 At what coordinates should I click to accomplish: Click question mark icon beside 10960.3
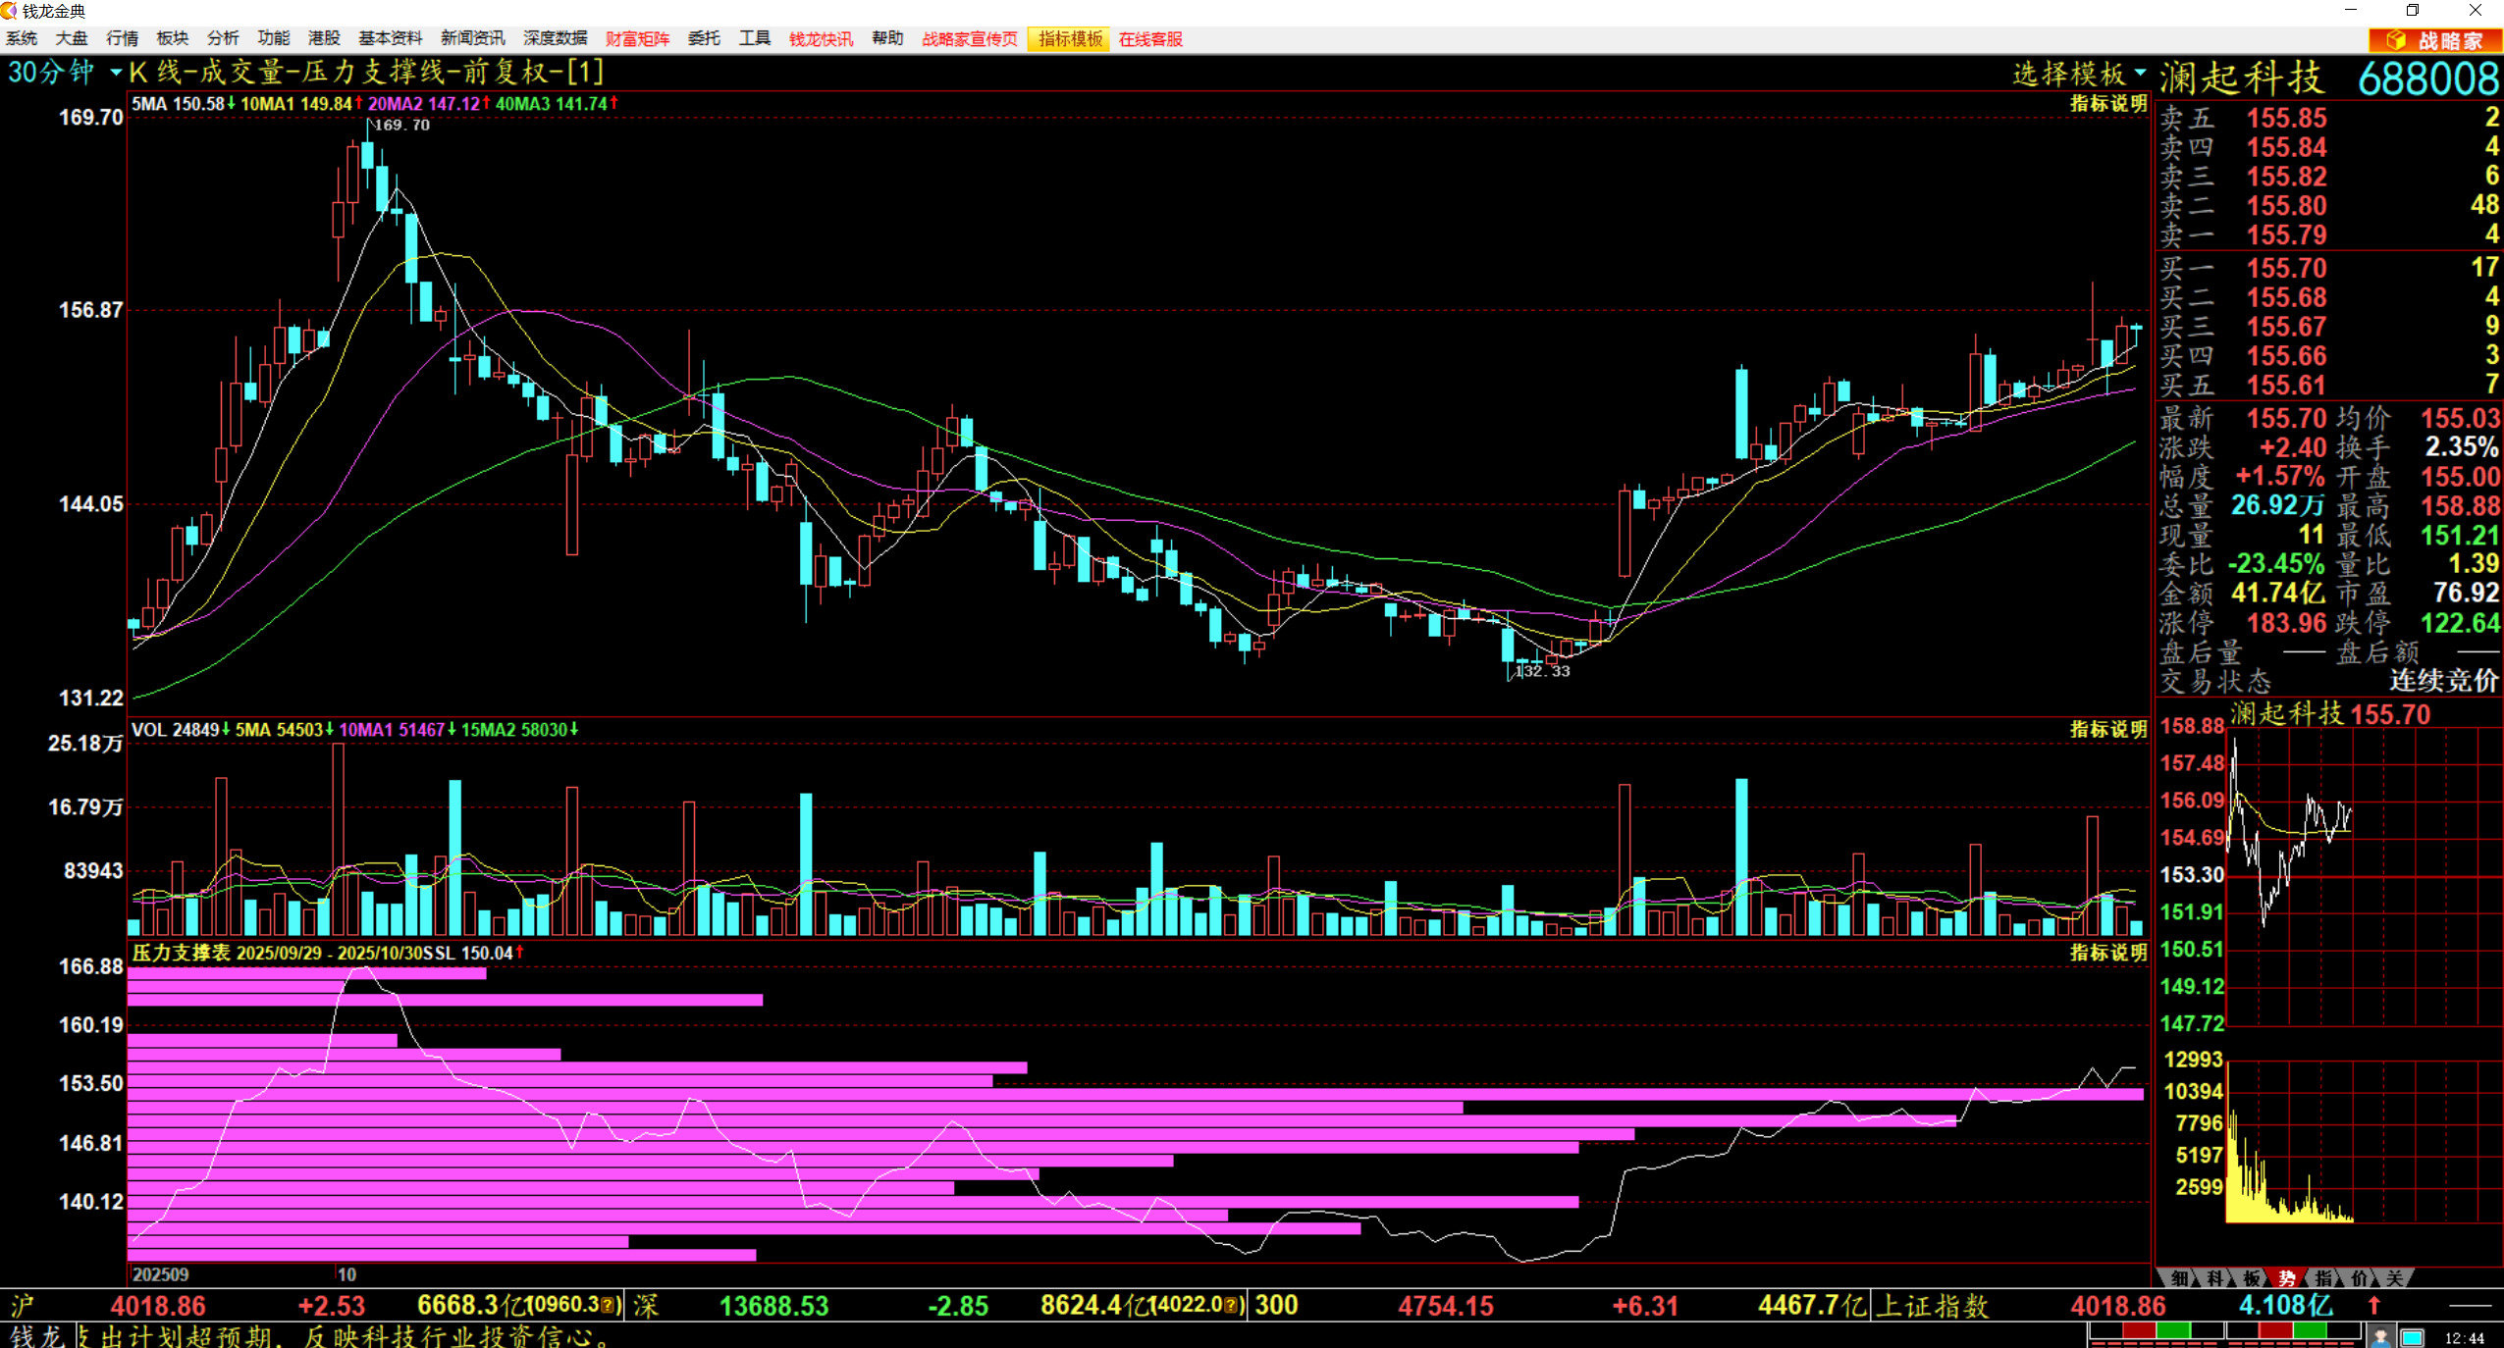coord(608,1306)
